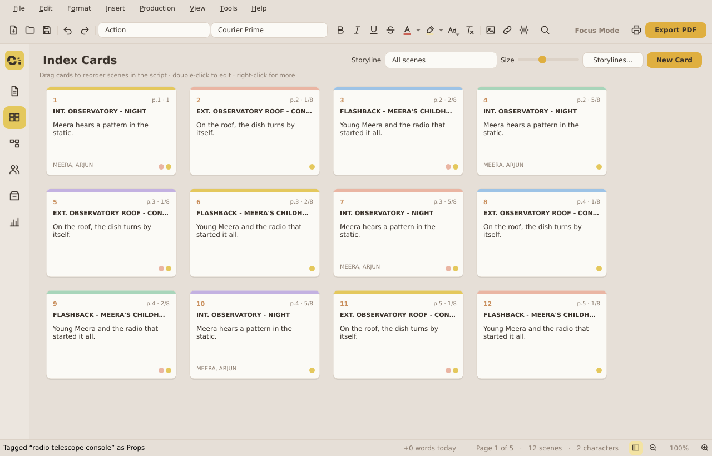The image size is (712, 456).
Task: Open the structure board view in the sidebar
Action: tap(14, 143)
